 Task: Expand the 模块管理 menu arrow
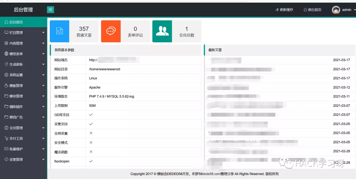(x=44, y=97)
